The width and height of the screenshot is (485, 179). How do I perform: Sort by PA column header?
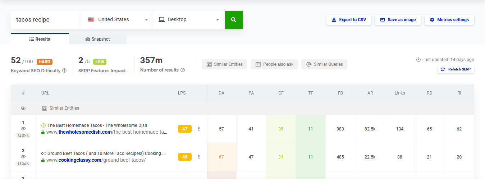pyautogui.click(x=251, y=93)
